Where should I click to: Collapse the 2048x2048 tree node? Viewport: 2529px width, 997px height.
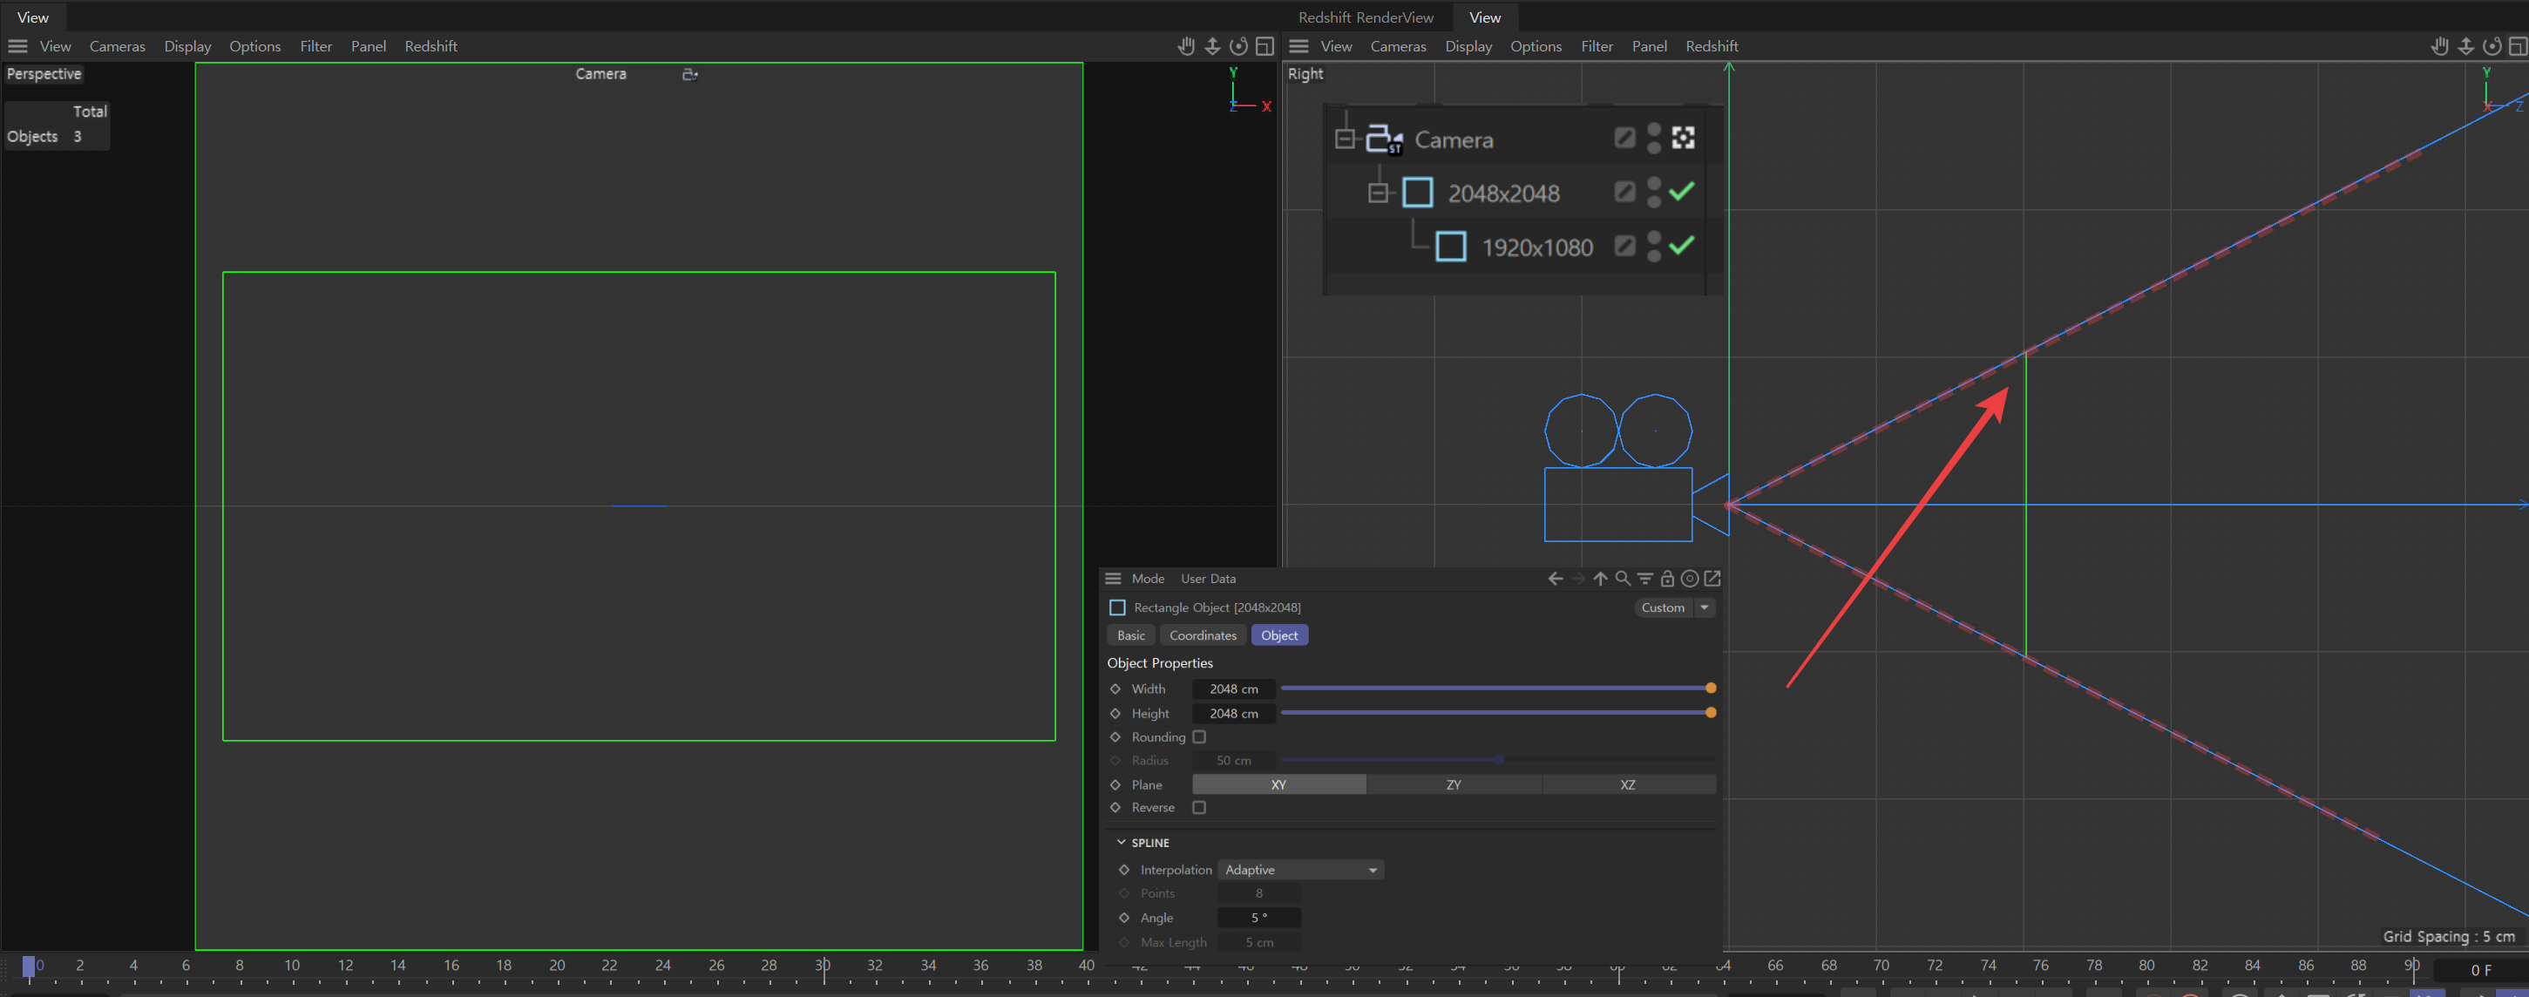coord(1379,193)
